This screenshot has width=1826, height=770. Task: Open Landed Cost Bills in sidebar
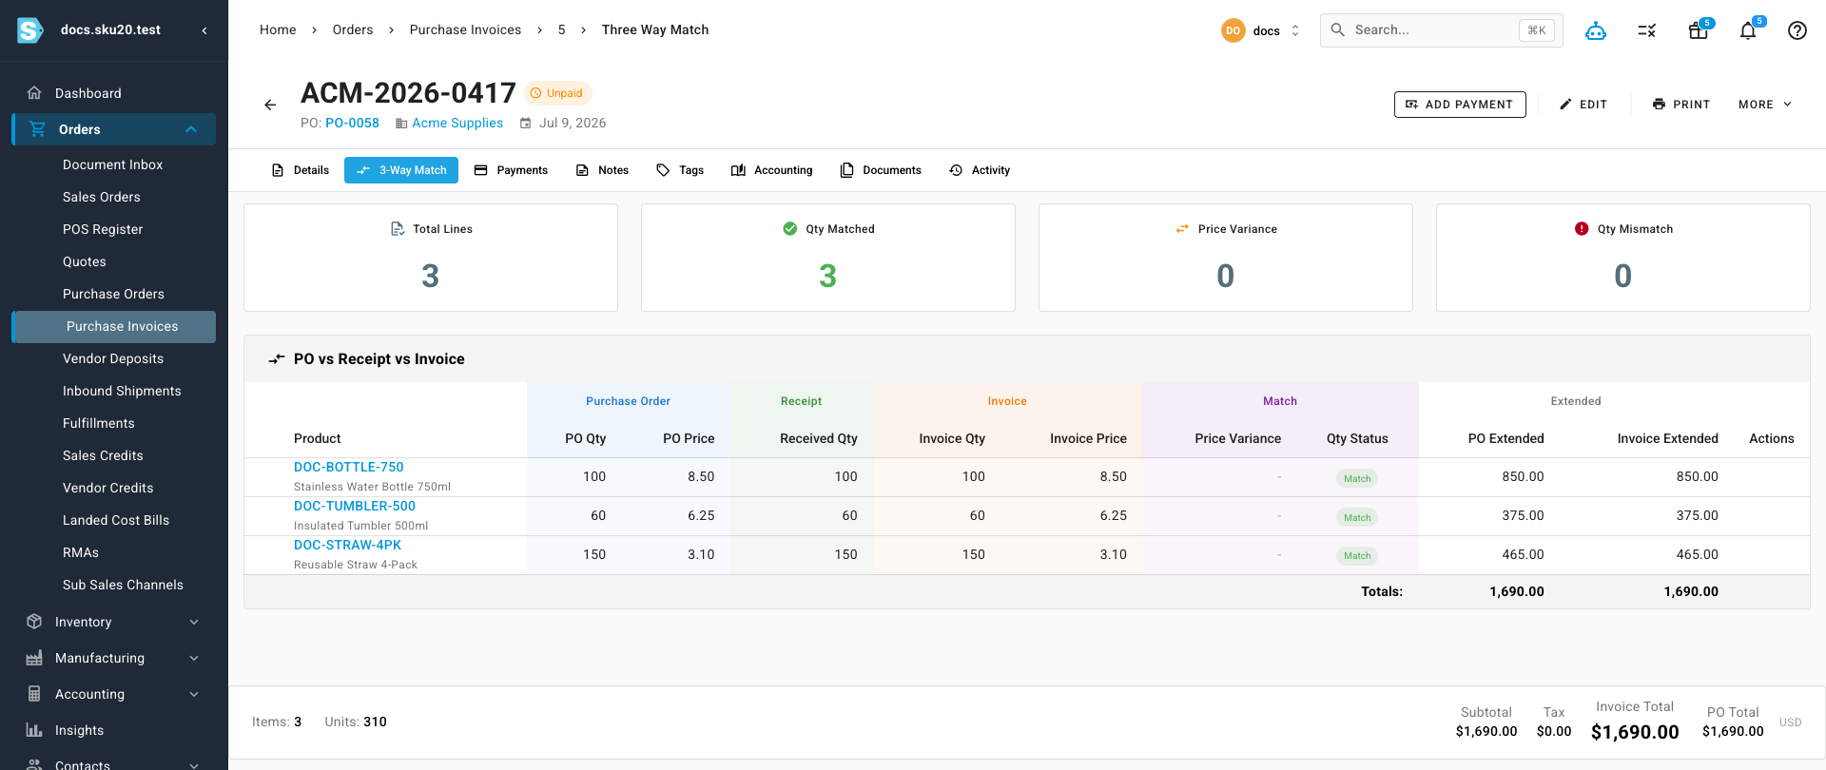point(116,520)
